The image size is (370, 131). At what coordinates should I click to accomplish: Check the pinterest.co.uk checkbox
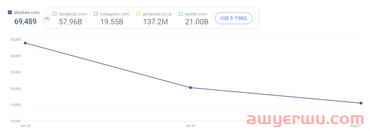click(139, 14)
